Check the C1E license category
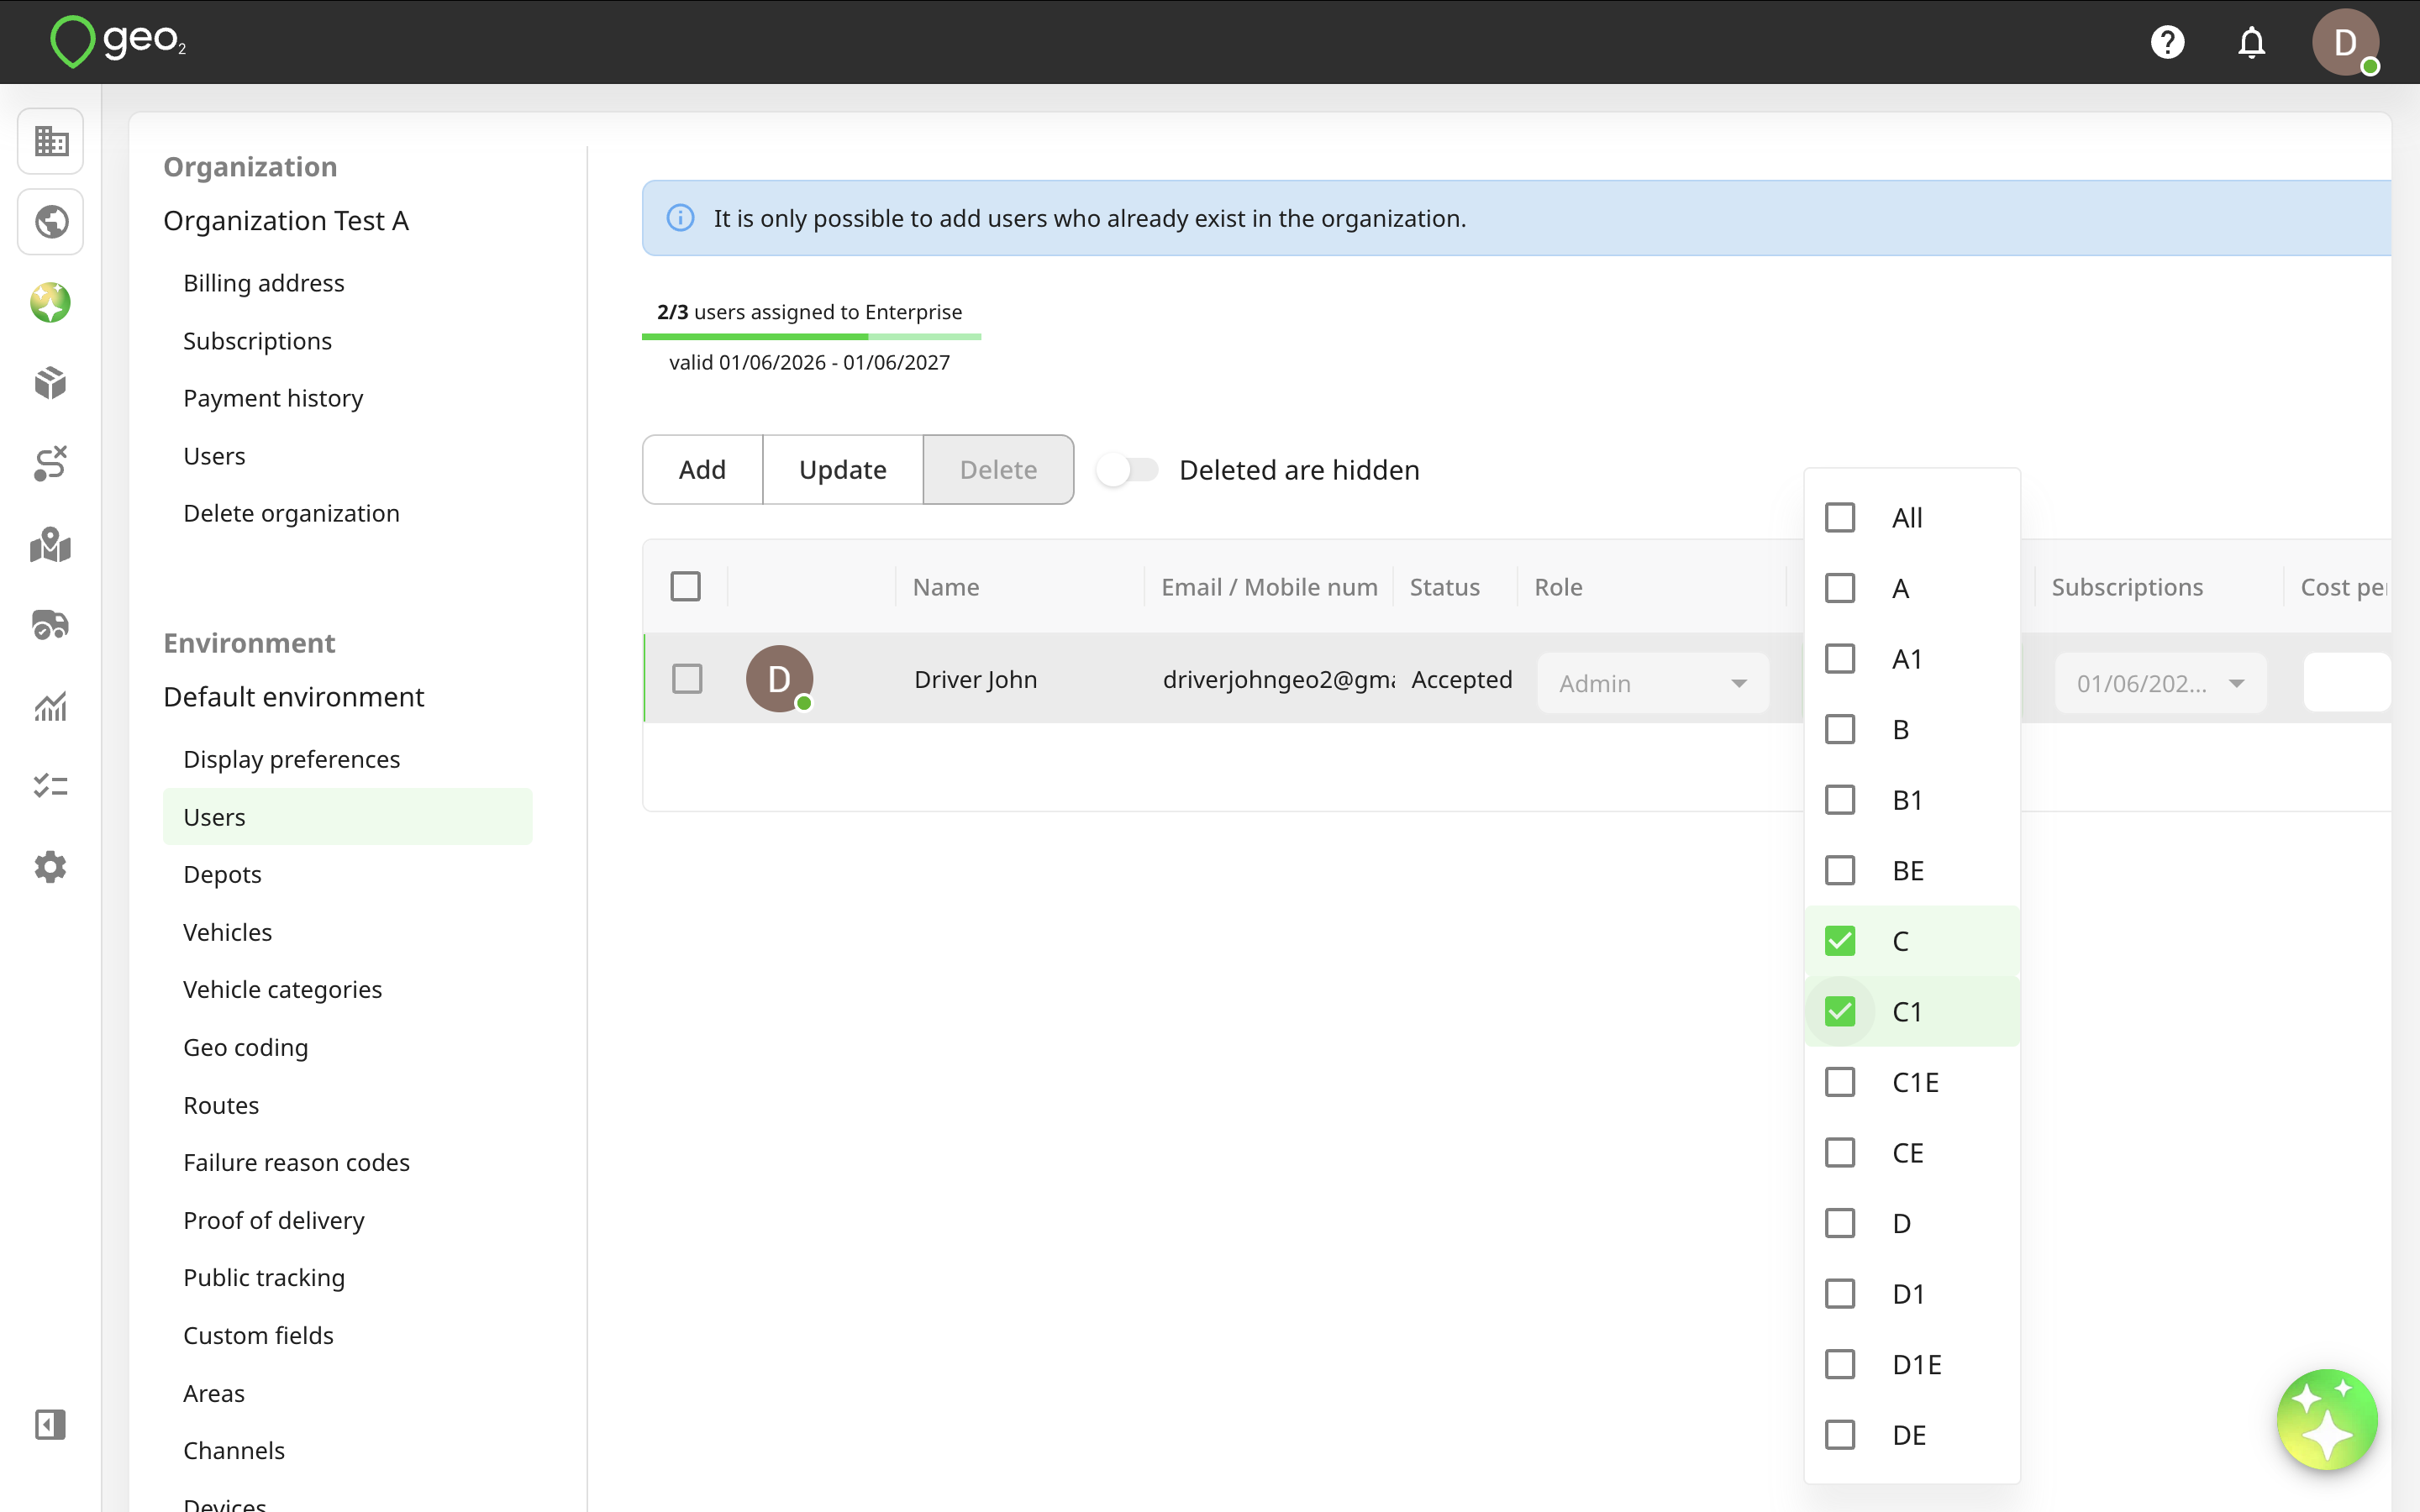2420x1512 pixels. pyautogui.click(x=1839, y=1082)
